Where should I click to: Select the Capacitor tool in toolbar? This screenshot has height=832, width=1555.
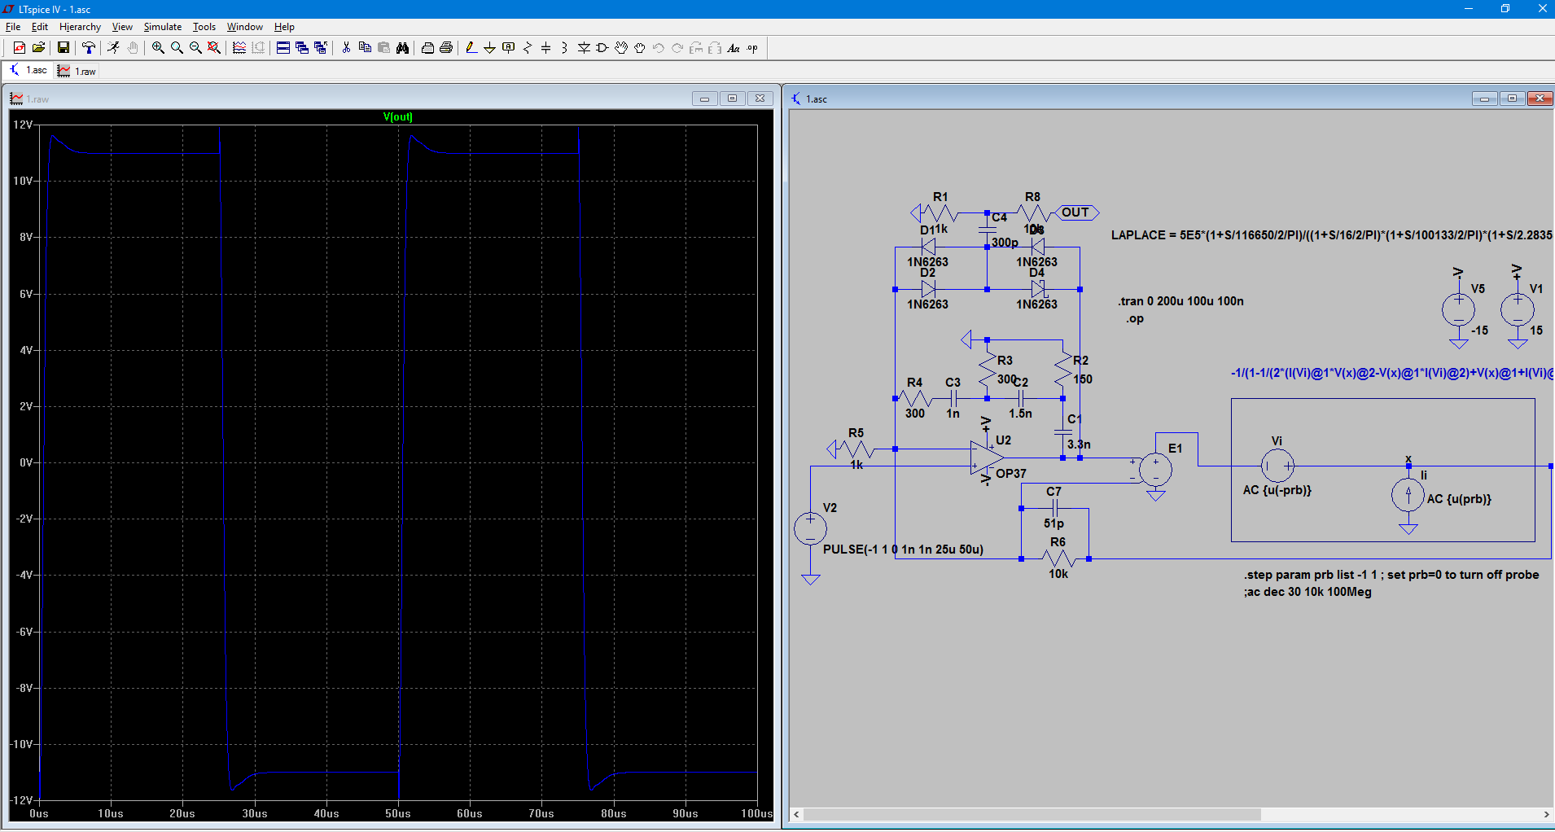pyautogui.click(x=545, y=48)
